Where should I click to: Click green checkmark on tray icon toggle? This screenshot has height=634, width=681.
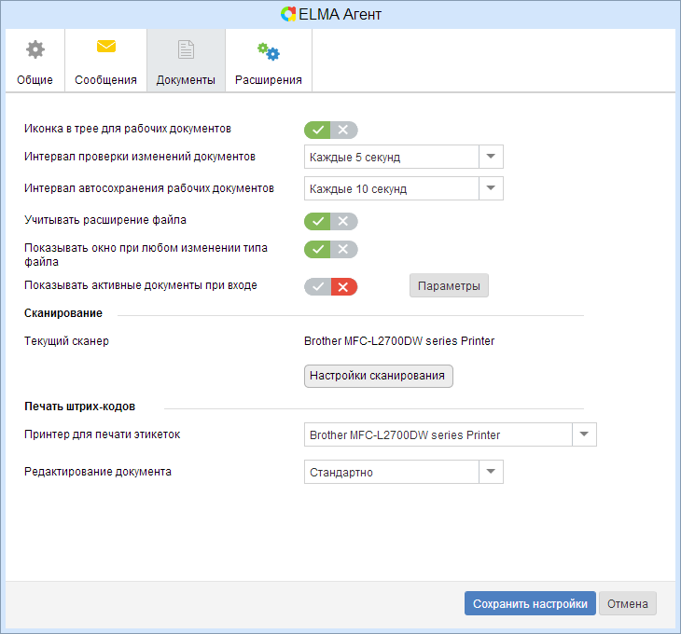coord(318,131)
